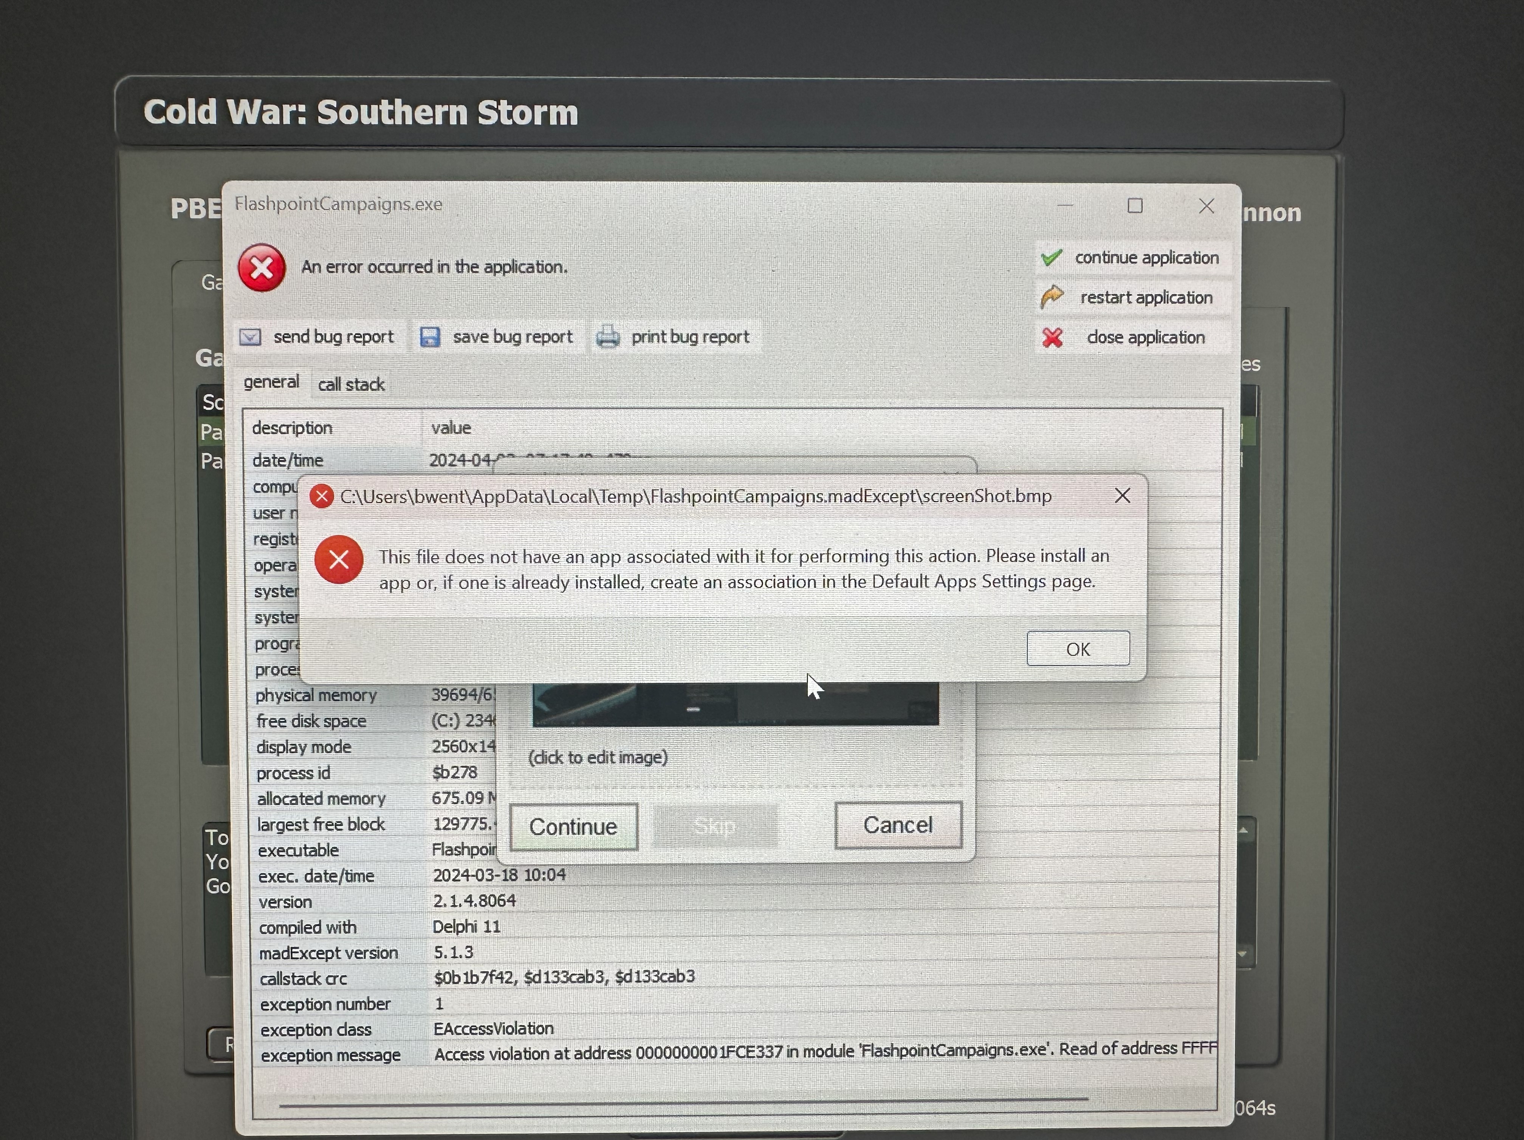Choose 'restart application' text button
The height and width of the screenshot is (1140, 1524).
click(x=1146, y=297)
